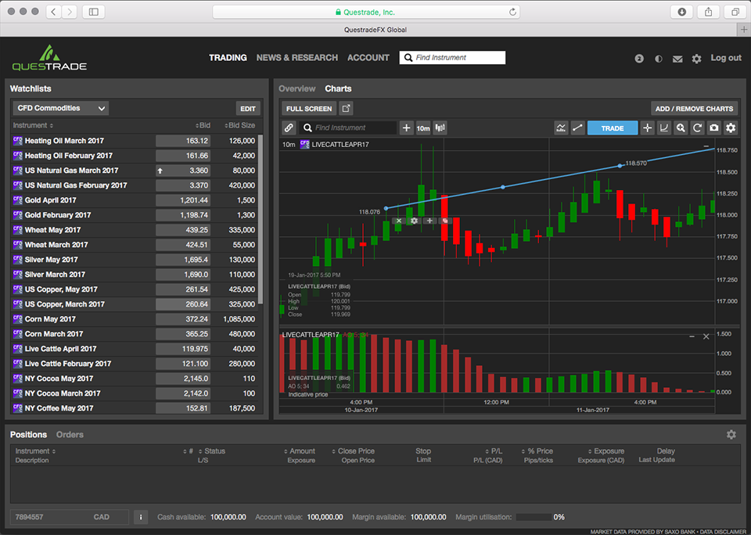
Task: Open Positions panel settings gear
Action: 731,434
